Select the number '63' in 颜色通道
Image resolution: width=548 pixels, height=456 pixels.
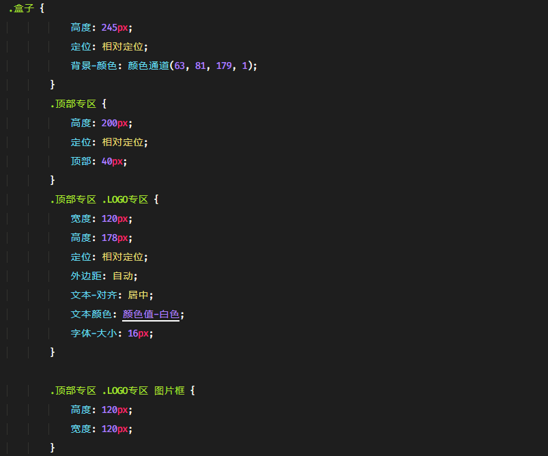tap(179, 66)
